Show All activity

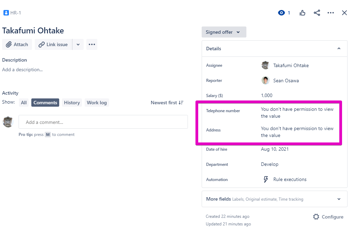pos(24,103)
